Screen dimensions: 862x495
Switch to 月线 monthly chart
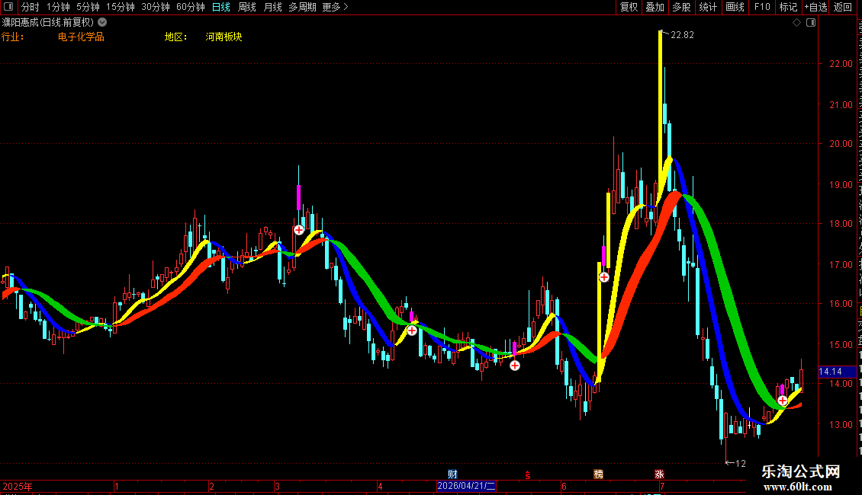click(272, 7)
